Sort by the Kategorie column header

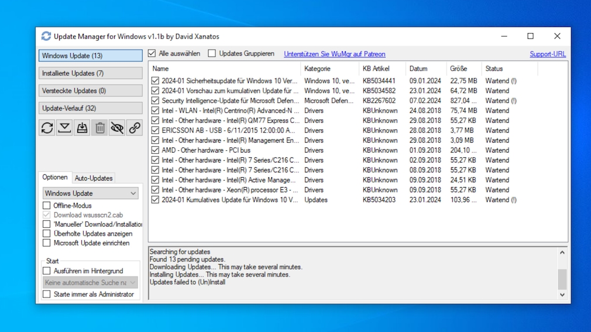pyautogui.click(x=330, y=68)
